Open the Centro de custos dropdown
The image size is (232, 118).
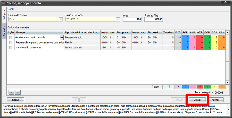pos(61,19)
